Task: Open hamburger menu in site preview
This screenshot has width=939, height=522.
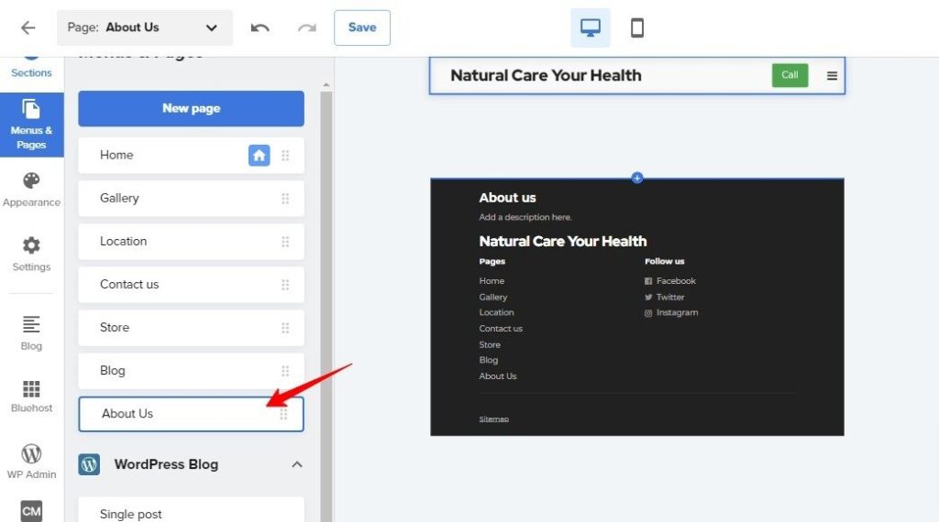Action: pos(833,76)
